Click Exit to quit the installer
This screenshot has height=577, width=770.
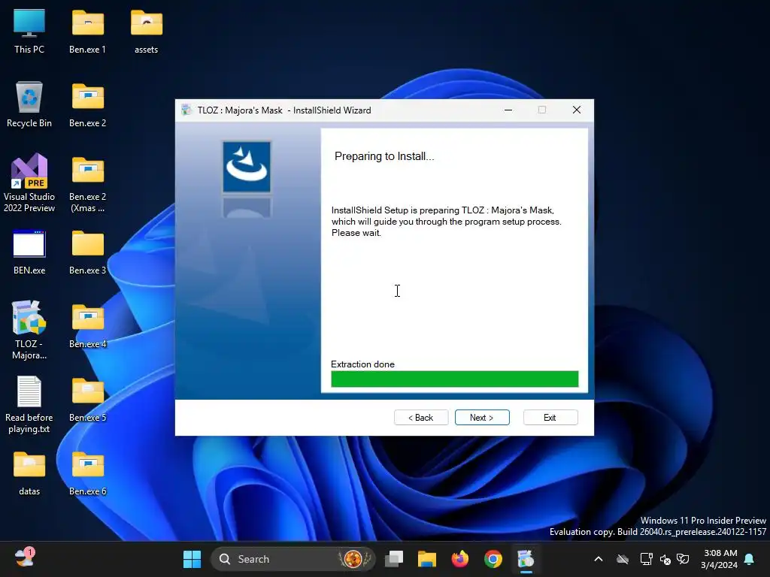click(x=550, y=418)
